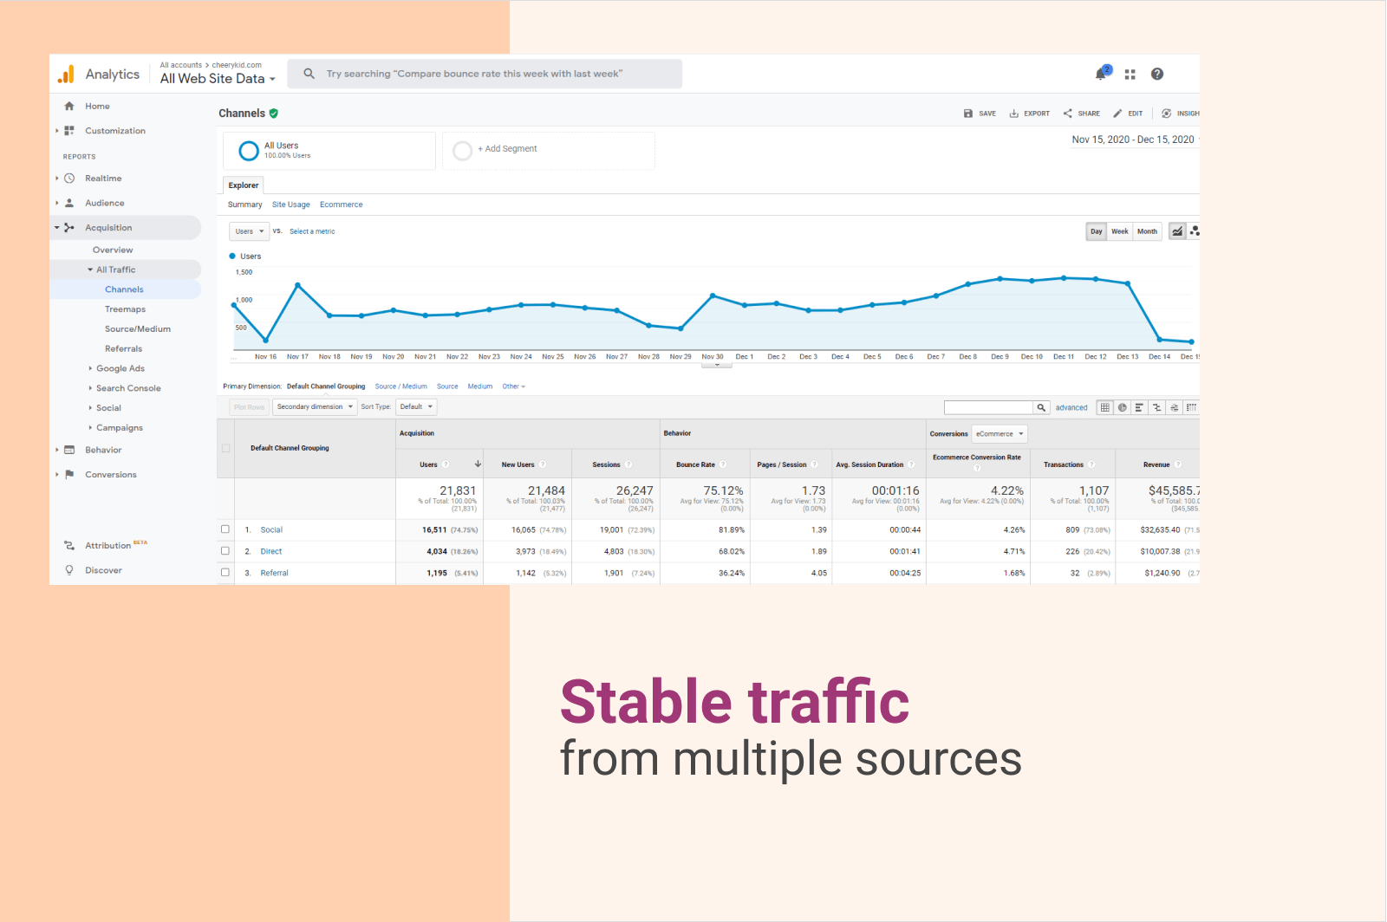Image resolution: width=1387 pixels, height=922 pixels.
Task: Open the Secondary dimension dropdown
Action: 315,406
